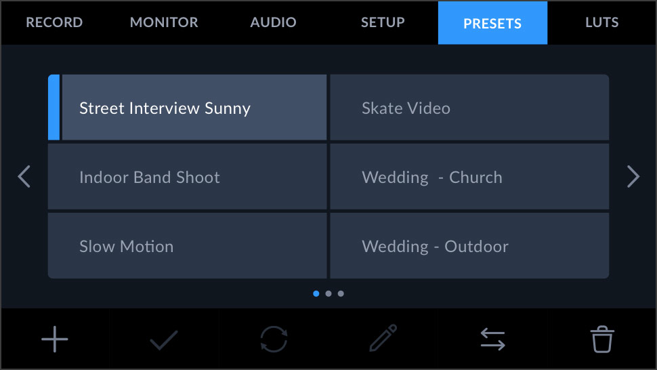Image resolution: width=657 pixels, height=370 pixels.
Task: Tap the first blue page indicator dot
Action: [316, 293]
